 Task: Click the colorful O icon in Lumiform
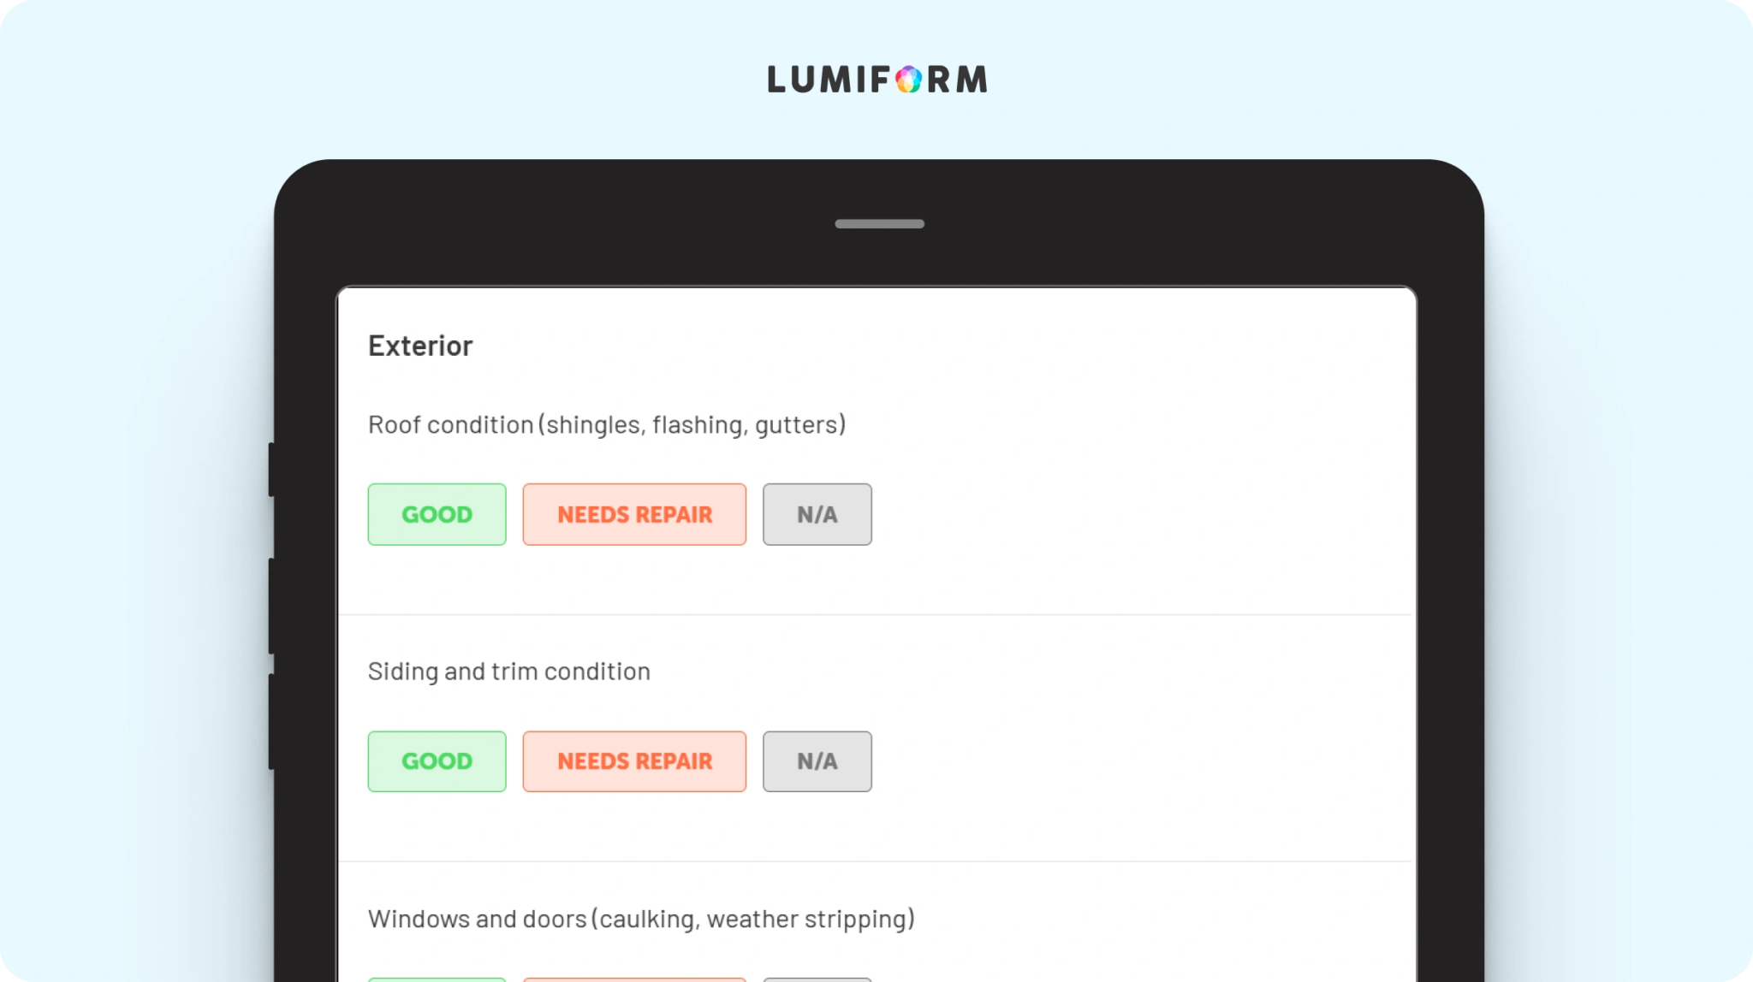click(x=909, y=80)
